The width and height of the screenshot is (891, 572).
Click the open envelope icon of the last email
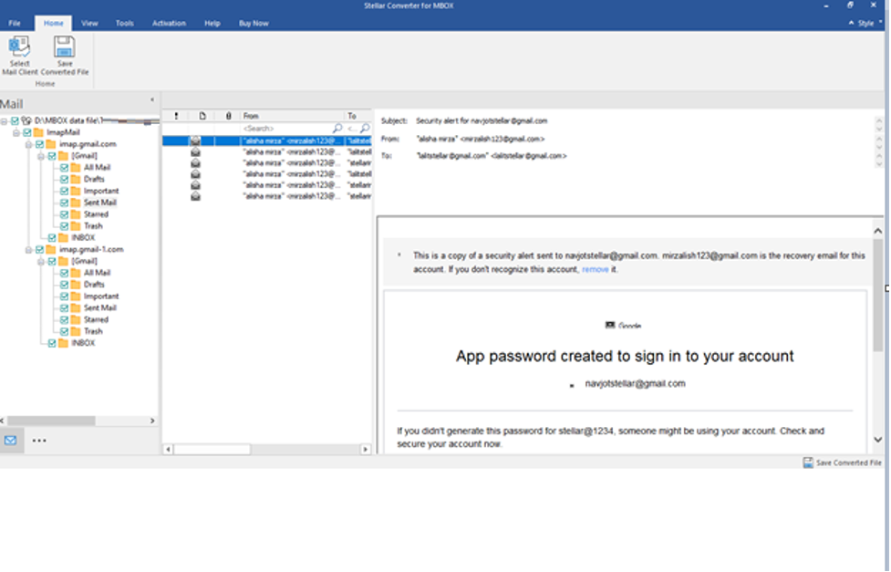(195, 196)
